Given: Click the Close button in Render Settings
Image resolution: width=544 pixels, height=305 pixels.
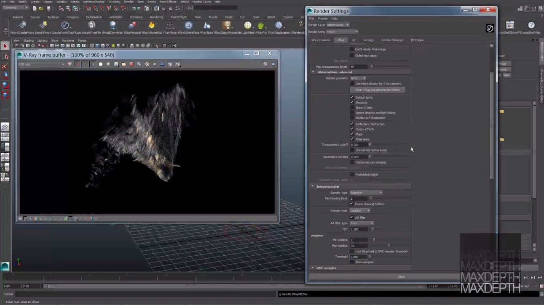Looking at the screenshot, I should (x=401, y=276).
